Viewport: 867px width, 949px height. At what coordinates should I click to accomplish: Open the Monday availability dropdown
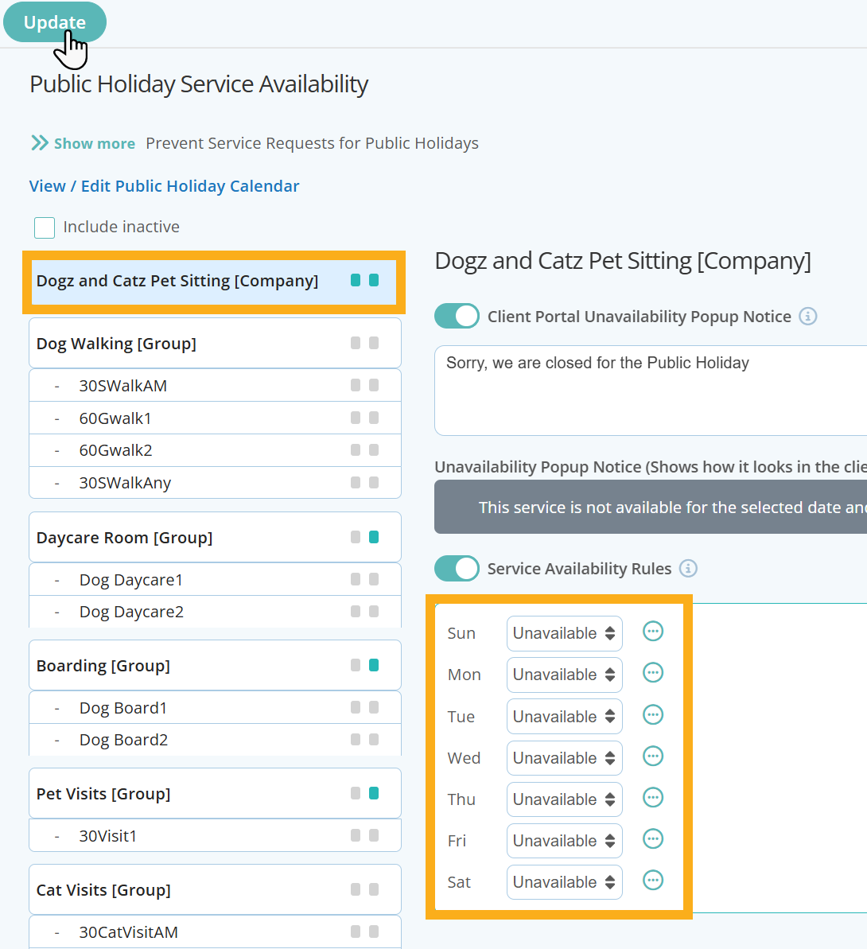(x=564, y=674)
